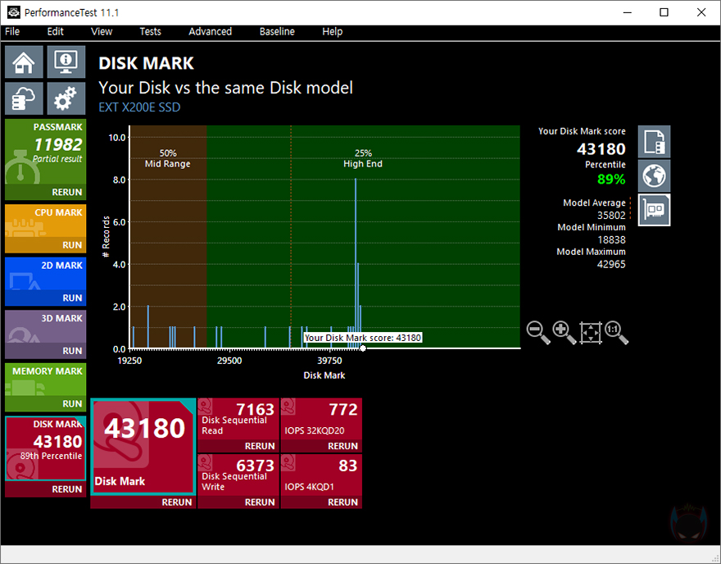Click the globe world comparison icon

pos(654,175)
